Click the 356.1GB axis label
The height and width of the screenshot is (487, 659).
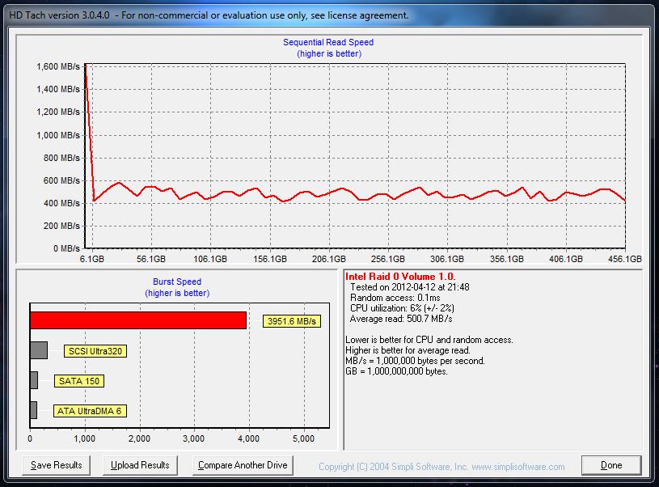(x=507, y=259)
